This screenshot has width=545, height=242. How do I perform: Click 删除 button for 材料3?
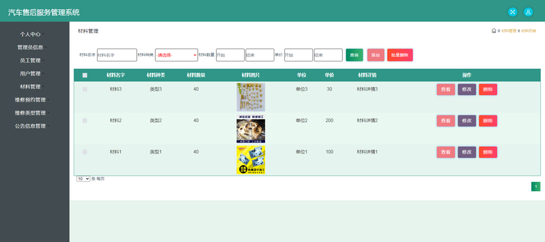click(488, 89)
